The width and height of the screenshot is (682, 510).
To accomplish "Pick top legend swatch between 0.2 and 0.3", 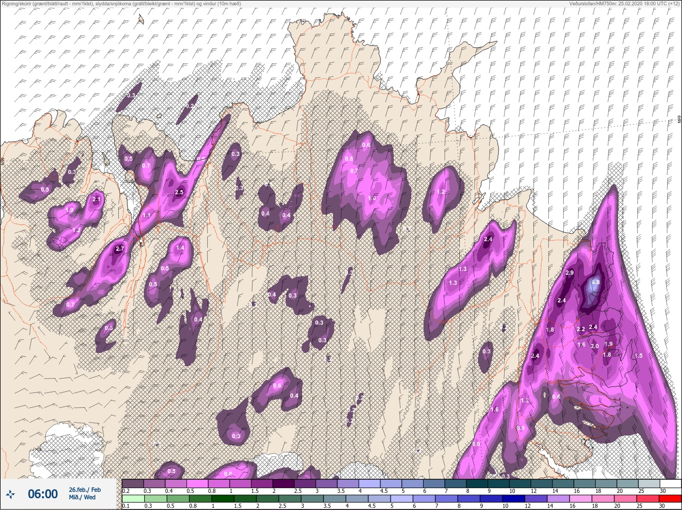I will tap(133, 483).
